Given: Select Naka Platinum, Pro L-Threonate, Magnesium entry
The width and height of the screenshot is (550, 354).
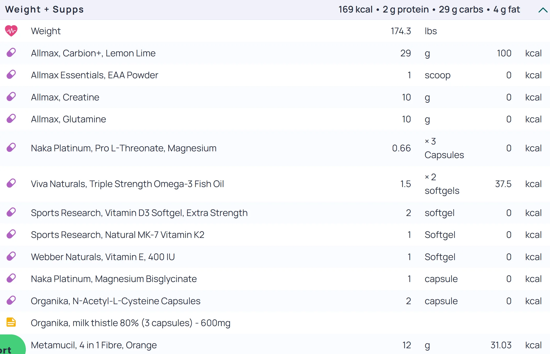Looking at the screenshot, I should [124, 148].
